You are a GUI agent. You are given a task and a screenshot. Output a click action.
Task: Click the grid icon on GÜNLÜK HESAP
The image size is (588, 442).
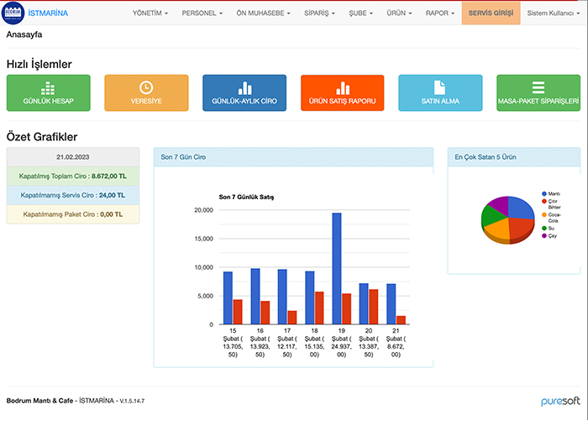[x=48, y=88]
